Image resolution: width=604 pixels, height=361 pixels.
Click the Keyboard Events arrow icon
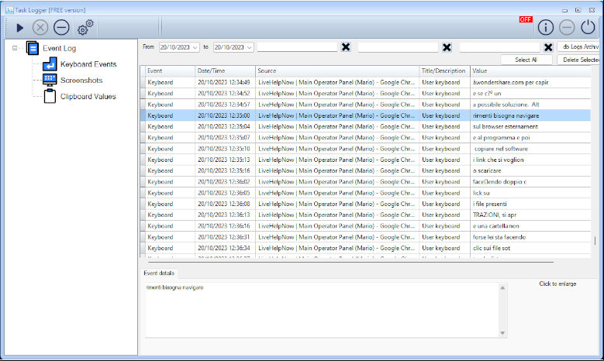click(50, 64)
